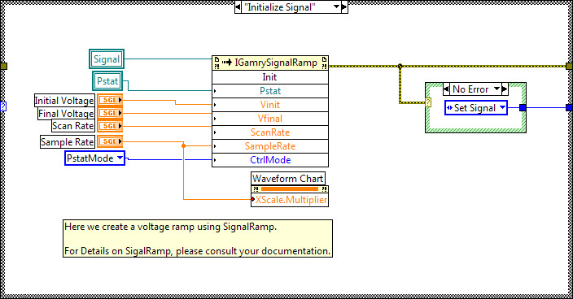Click the Vinit parameter row

[x=270, y=105]
